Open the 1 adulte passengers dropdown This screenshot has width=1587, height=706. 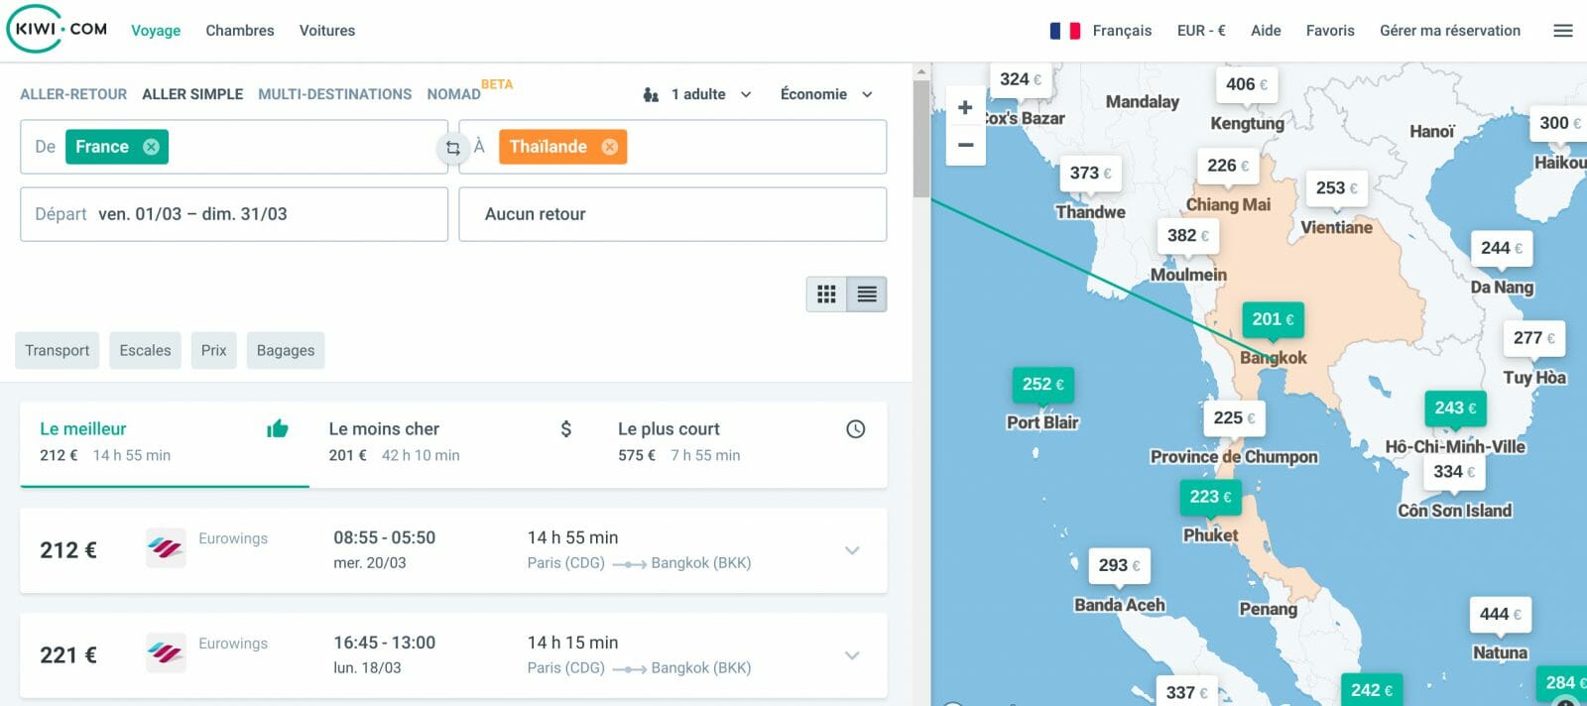[698, 94]
